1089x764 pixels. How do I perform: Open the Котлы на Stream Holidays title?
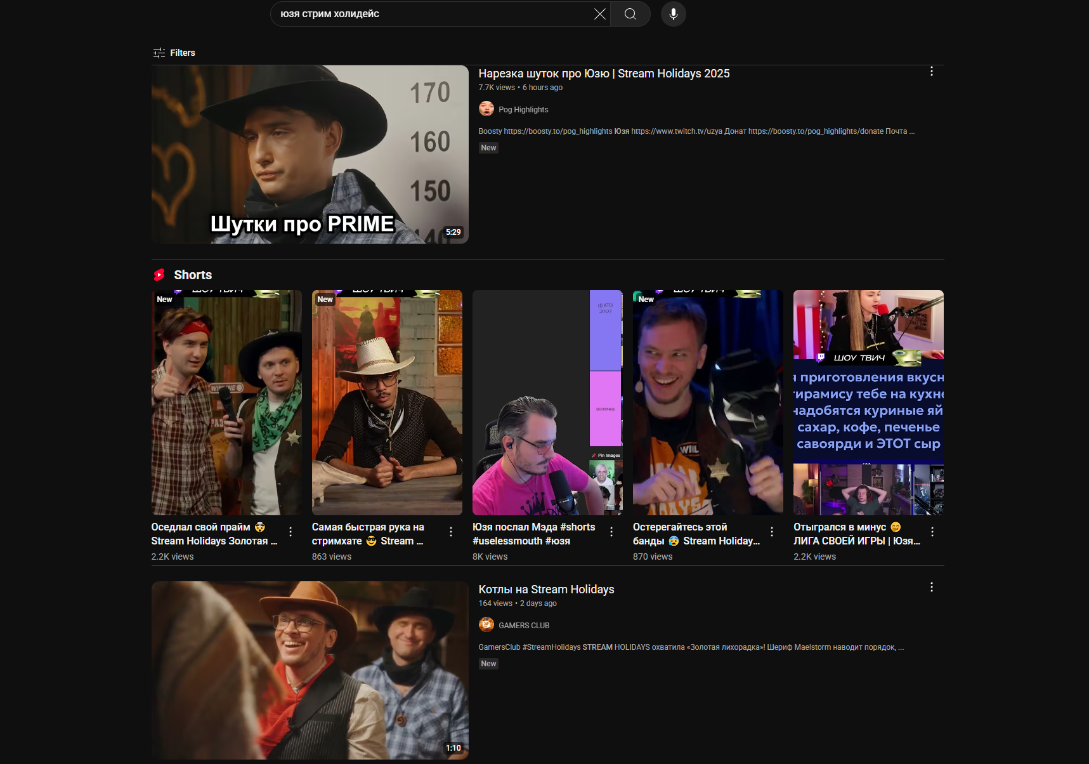coord(546,589)
